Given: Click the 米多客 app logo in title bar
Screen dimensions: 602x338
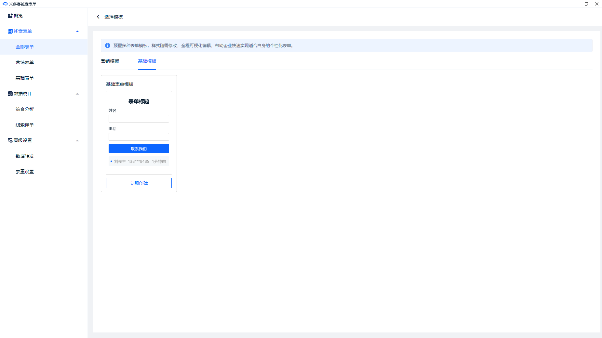Looking at the screenshot, I should coord(5,4).
